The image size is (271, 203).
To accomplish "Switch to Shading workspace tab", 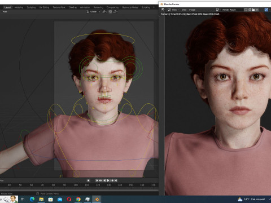I will click(73, 7).
